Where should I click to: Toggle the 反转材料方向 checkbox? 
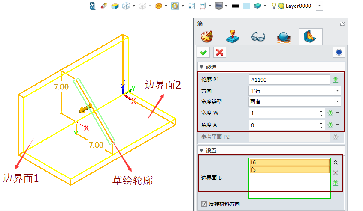(204, 204)
